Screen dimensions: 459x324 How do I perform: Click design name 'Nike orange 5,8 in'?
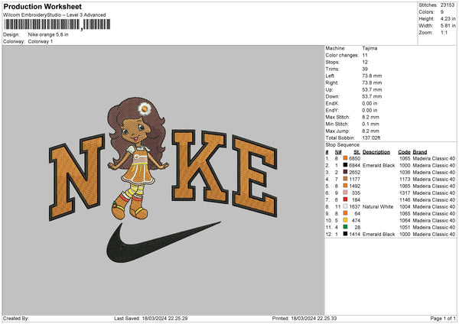[48, 34]
